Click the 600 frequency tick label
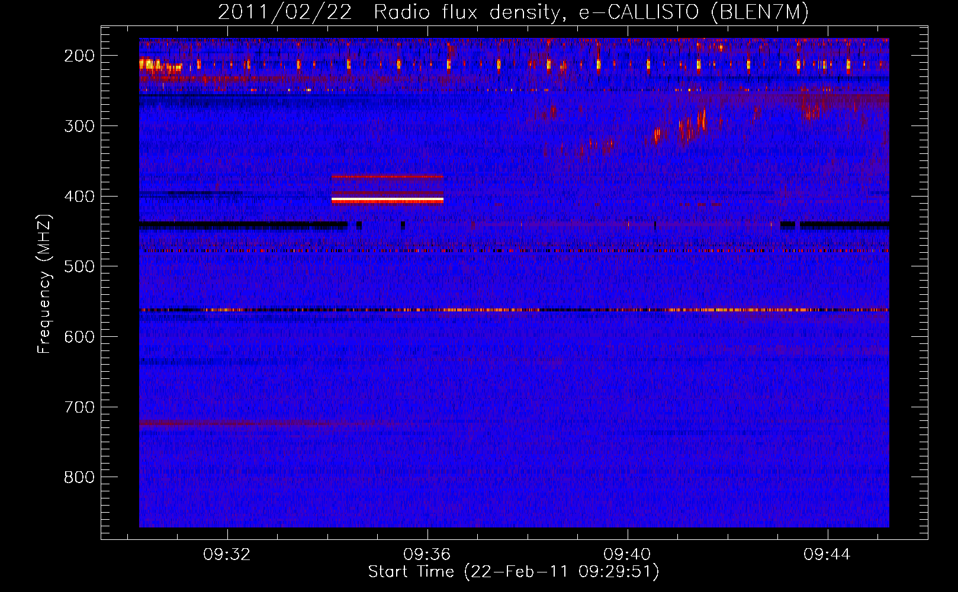 (x=79, y=337)
